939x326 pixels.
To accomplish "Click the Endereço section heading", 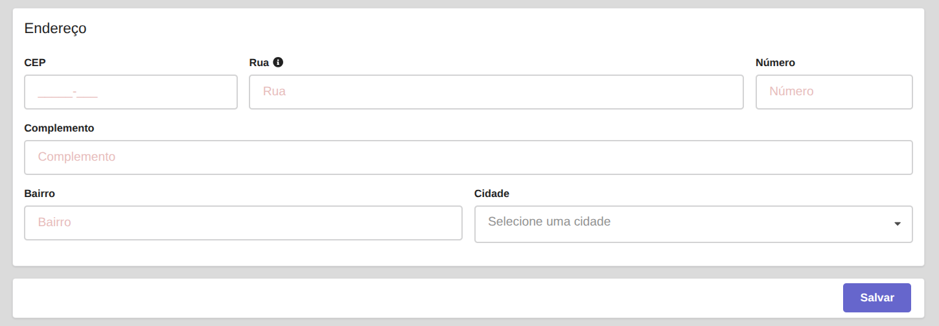I will point(55,29).
